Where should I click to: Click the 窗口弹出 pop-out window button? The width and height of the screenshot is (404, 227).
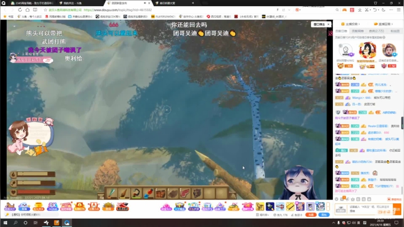pyautogui.click(x=319, y=24)
